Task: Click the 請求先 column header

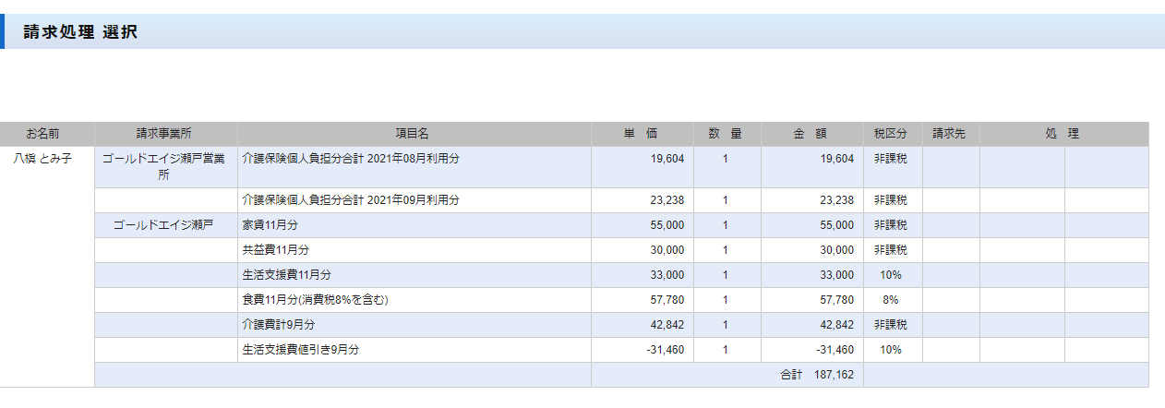Action: point(949,134)
